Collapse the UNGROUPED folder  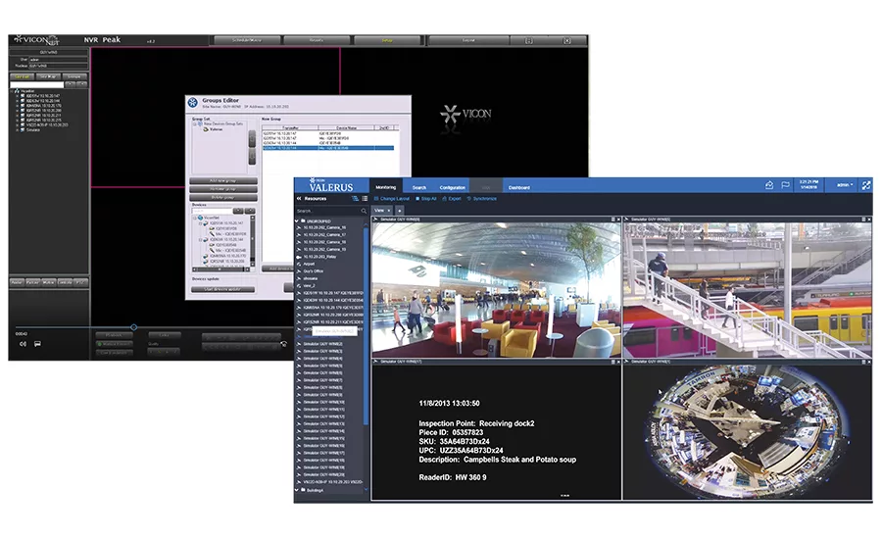pos(298,221)
